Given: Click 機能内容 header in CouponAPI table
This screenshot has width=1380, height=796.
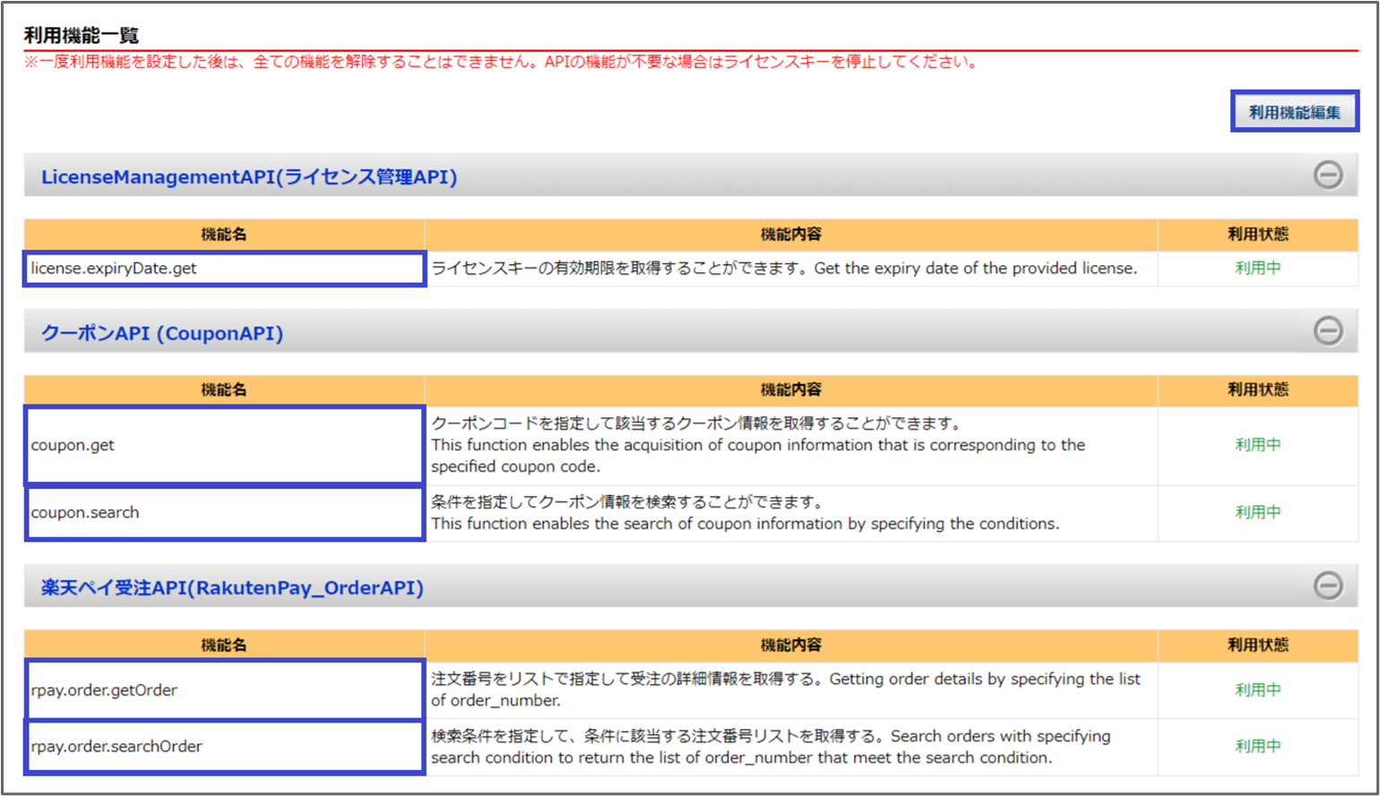Looking at the screenshot, I should 791,389.
